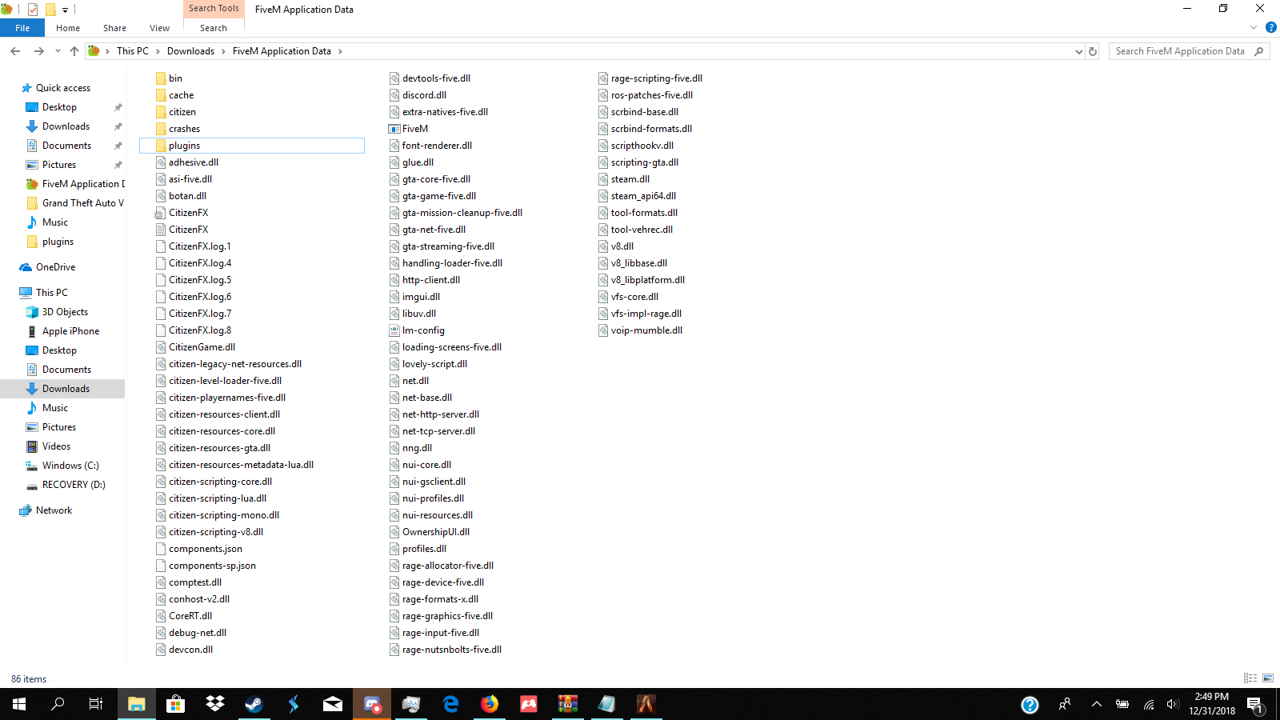This screenshot has height=720, width=1280.
Task: Select devcon.dll file
Action: click(190, 650)
